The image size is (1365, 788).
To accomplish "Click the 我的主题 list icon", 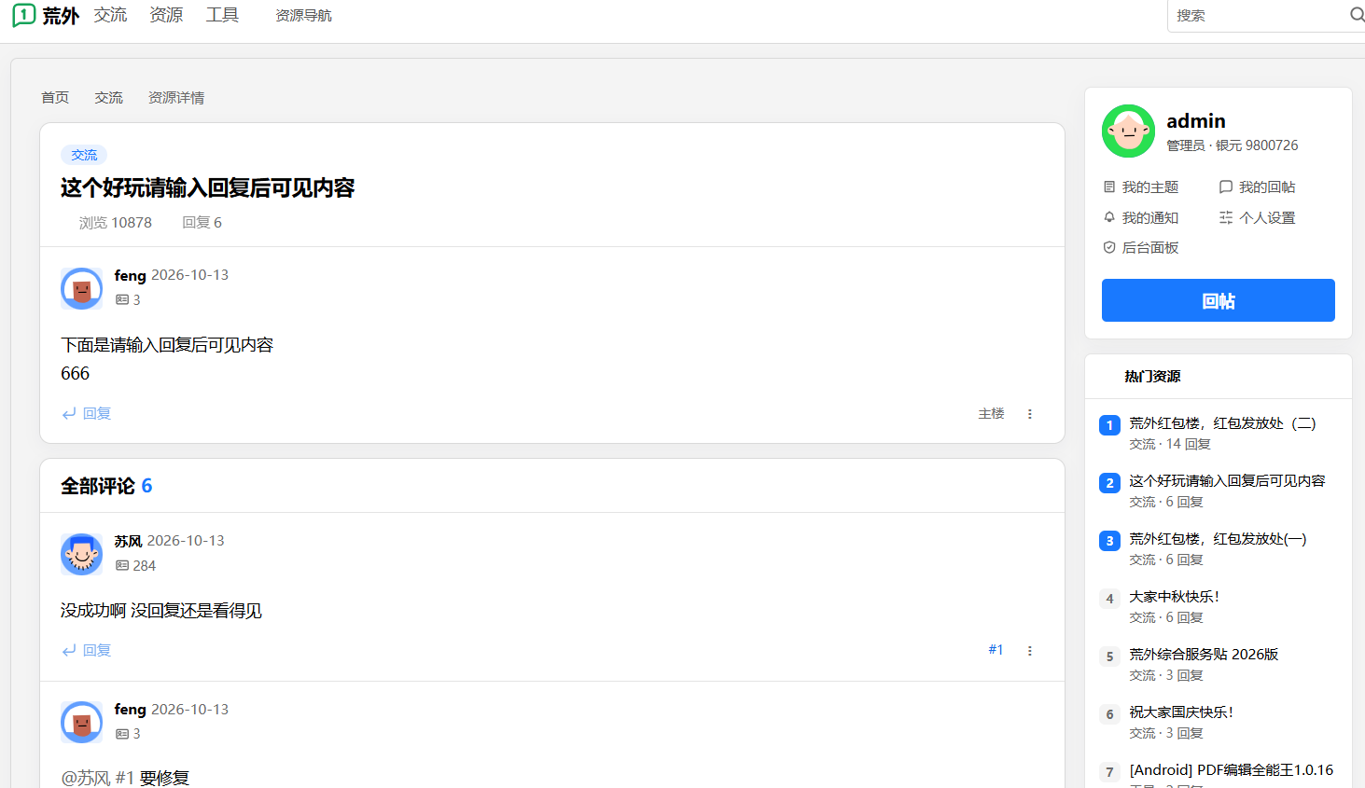I will pyautogui.click(x=1109, y=187).
